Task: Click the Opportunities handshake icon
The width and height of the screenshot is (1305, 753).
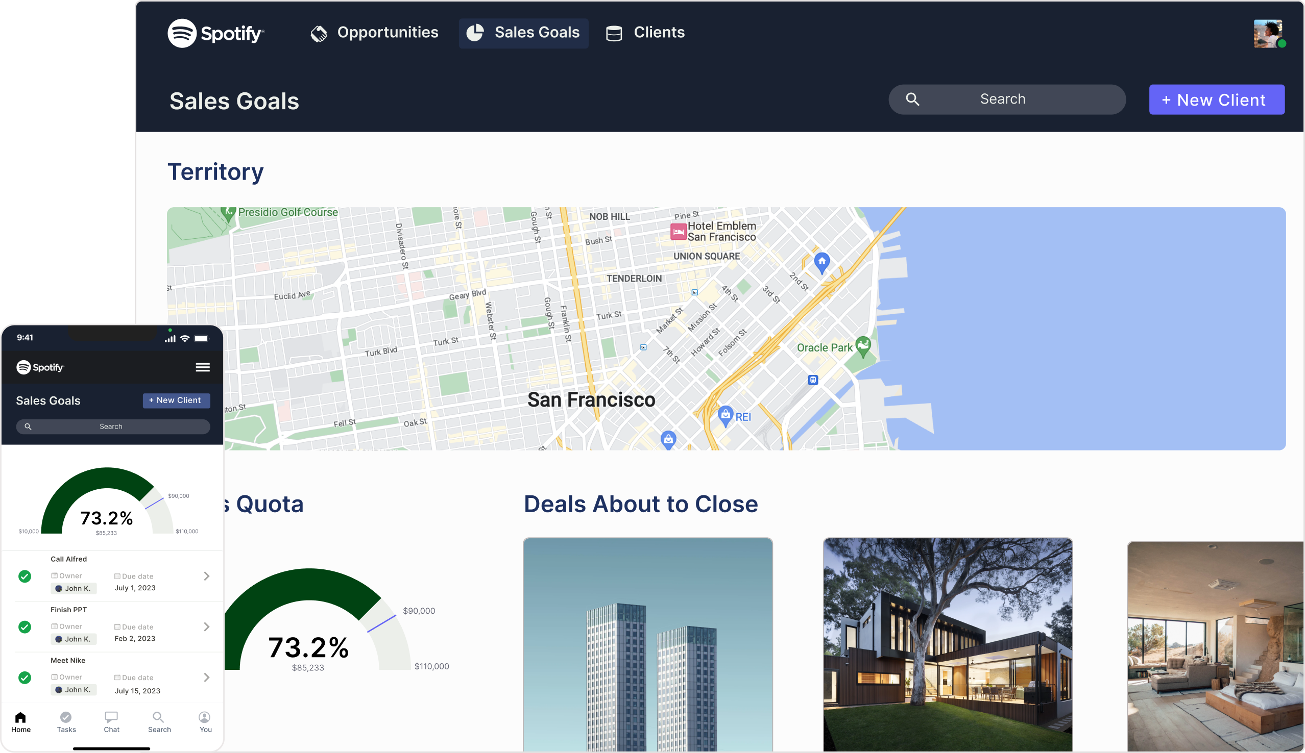Action: 319,34
